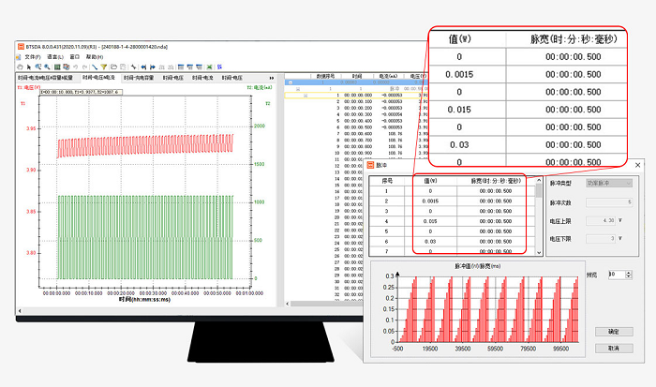656x387 pixels.
Task: Click the pulse table vertical scrollbar thumb
Action: pyautogui.click(x=539, y=190)
